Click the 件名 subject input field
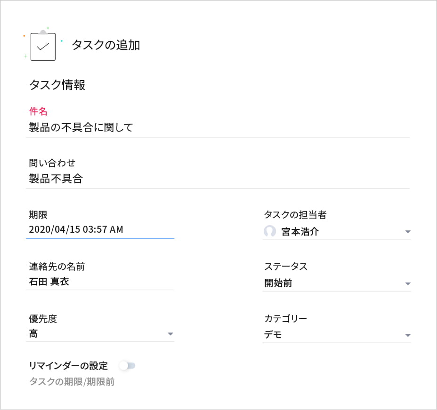This screenshot has height=410, width=437. [217, 127]
